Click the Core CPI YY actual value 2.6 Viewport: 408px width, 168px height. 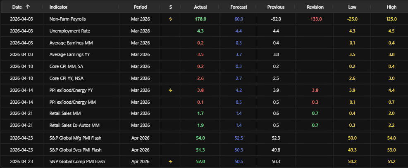click(x=200, y=78)
